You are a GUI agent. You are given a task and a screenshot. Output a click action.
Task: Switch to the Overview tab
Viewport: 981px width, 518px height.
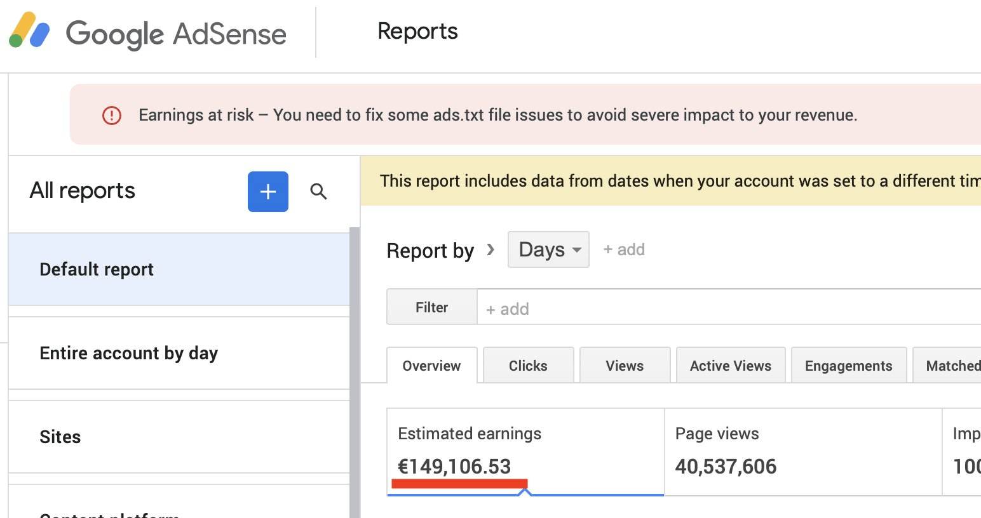tap(431, 366)
